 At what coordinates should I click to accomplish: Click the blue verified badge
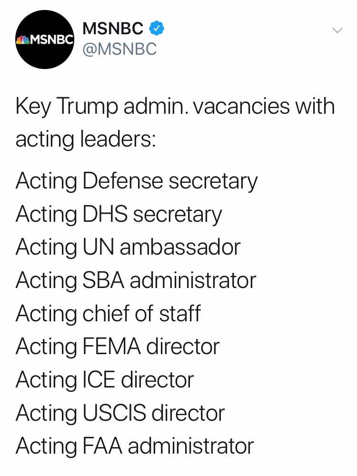click(157, 28)
